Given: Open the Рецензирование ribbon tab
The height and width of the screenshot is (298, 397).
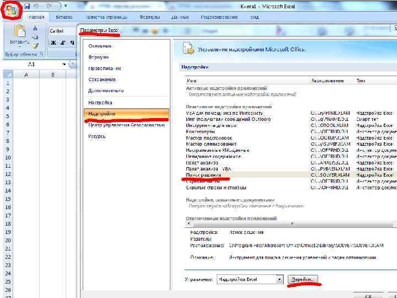Looking at the screenshot, I should tap(219, 17).
